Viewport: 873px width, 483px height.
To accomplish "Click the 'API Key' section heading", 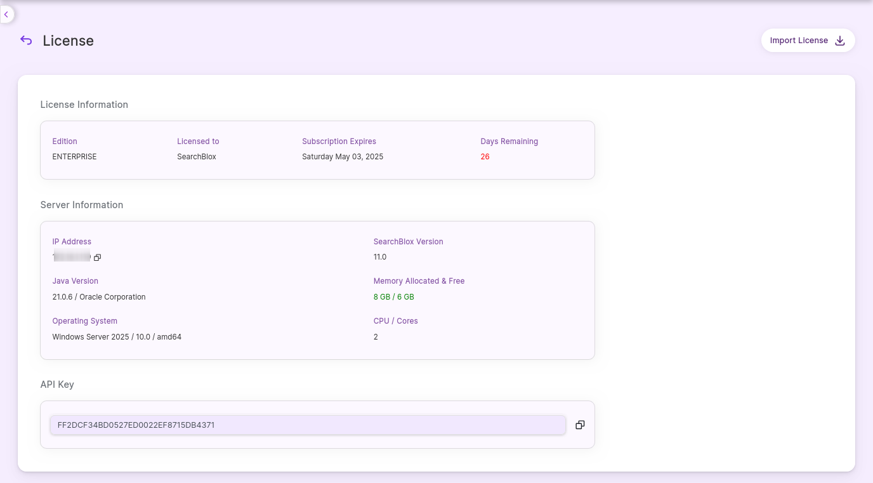I will pos(57,385).
